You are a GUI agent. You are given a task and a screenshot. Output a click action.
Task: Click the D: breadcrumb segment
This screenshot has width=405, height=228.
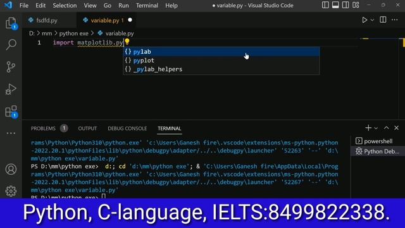tap(32, 34)
